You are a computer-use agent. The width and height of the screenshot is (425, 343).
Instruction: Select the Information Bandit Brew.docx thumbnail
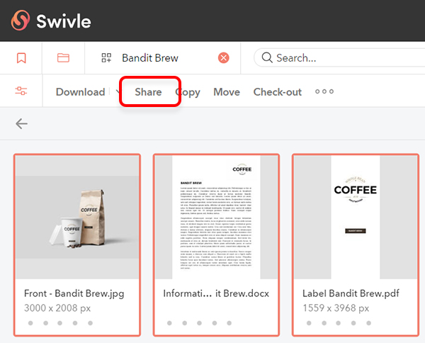216,217
